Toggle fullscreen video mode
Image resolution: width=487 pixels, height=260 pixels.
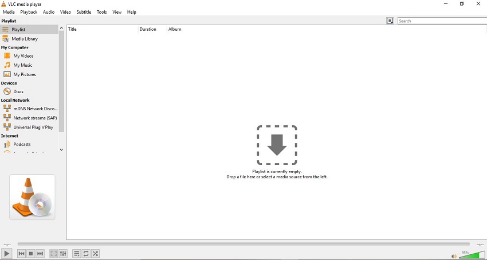pos(54,254)
